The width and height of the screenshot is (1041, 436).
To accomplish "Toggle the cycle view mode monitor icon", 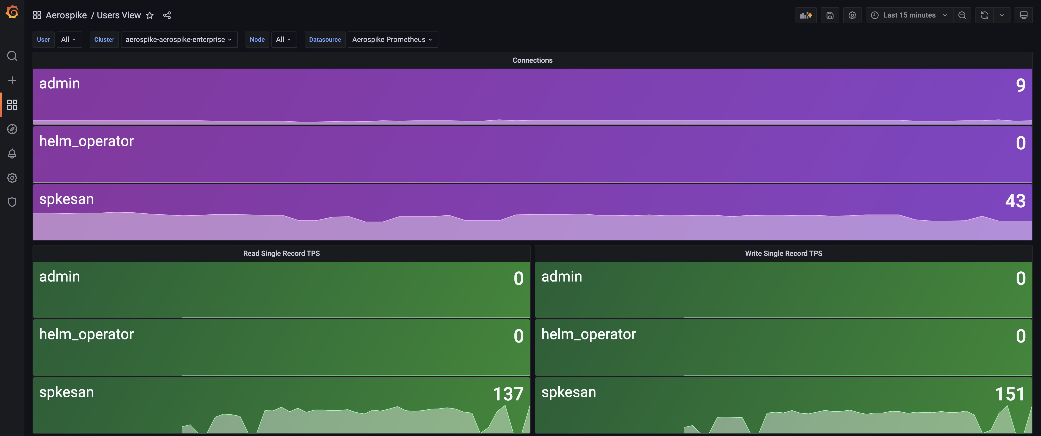I will tap(1023, 15).
